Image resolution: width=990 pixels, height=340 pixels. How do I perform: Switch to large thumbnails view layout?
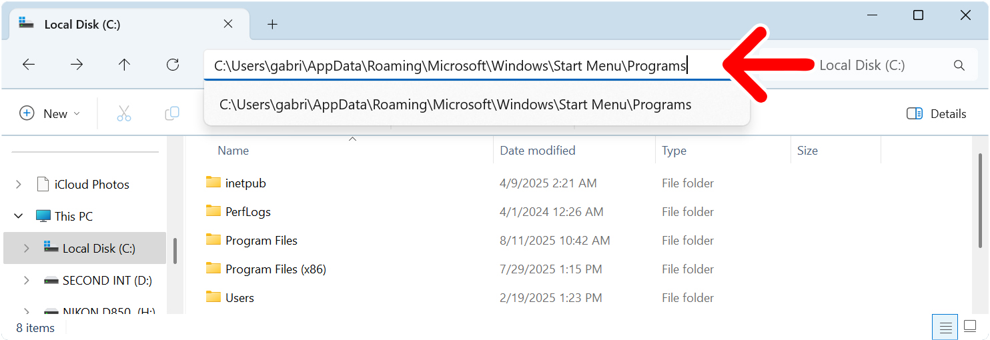971,327
